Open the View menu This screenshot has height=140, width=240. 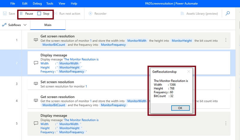(x=62, y=4)
